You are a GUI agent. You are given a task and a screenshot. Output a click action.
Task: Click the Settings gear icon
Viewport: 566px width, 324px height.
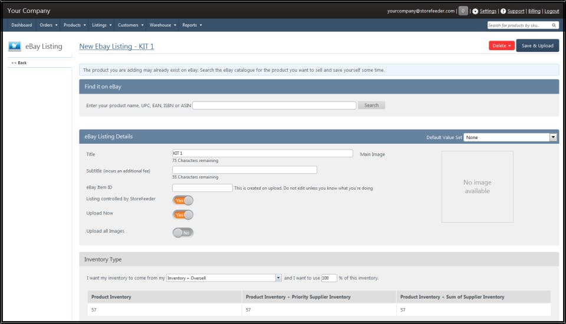click(x=475, y=11)
